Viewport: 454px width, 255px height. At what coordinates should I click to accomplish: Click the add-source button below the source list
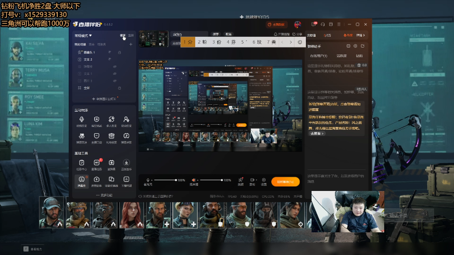104,99
